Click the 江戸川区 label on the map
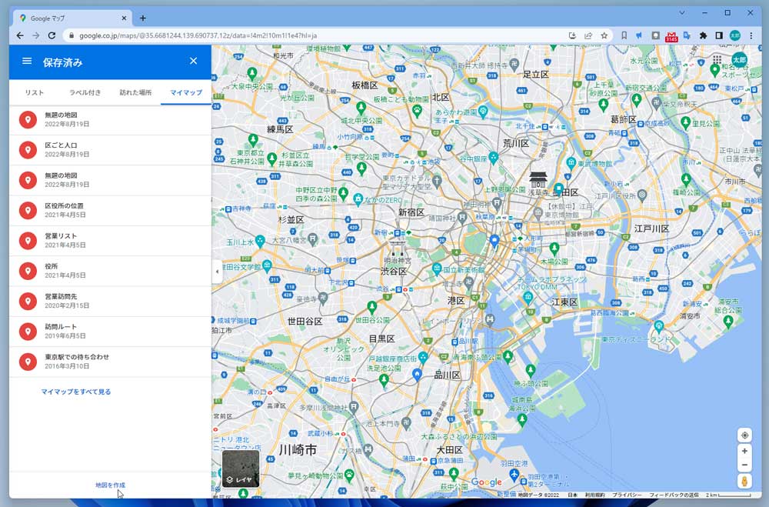769x507 pixels. (x=651, y=228)
